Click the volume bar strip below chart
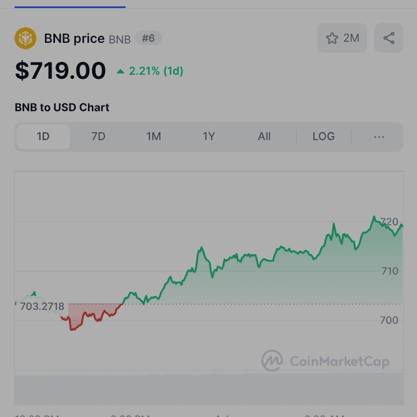Image resolution: width=417 pixels, height=417 pixels. [x=209, y=389]
